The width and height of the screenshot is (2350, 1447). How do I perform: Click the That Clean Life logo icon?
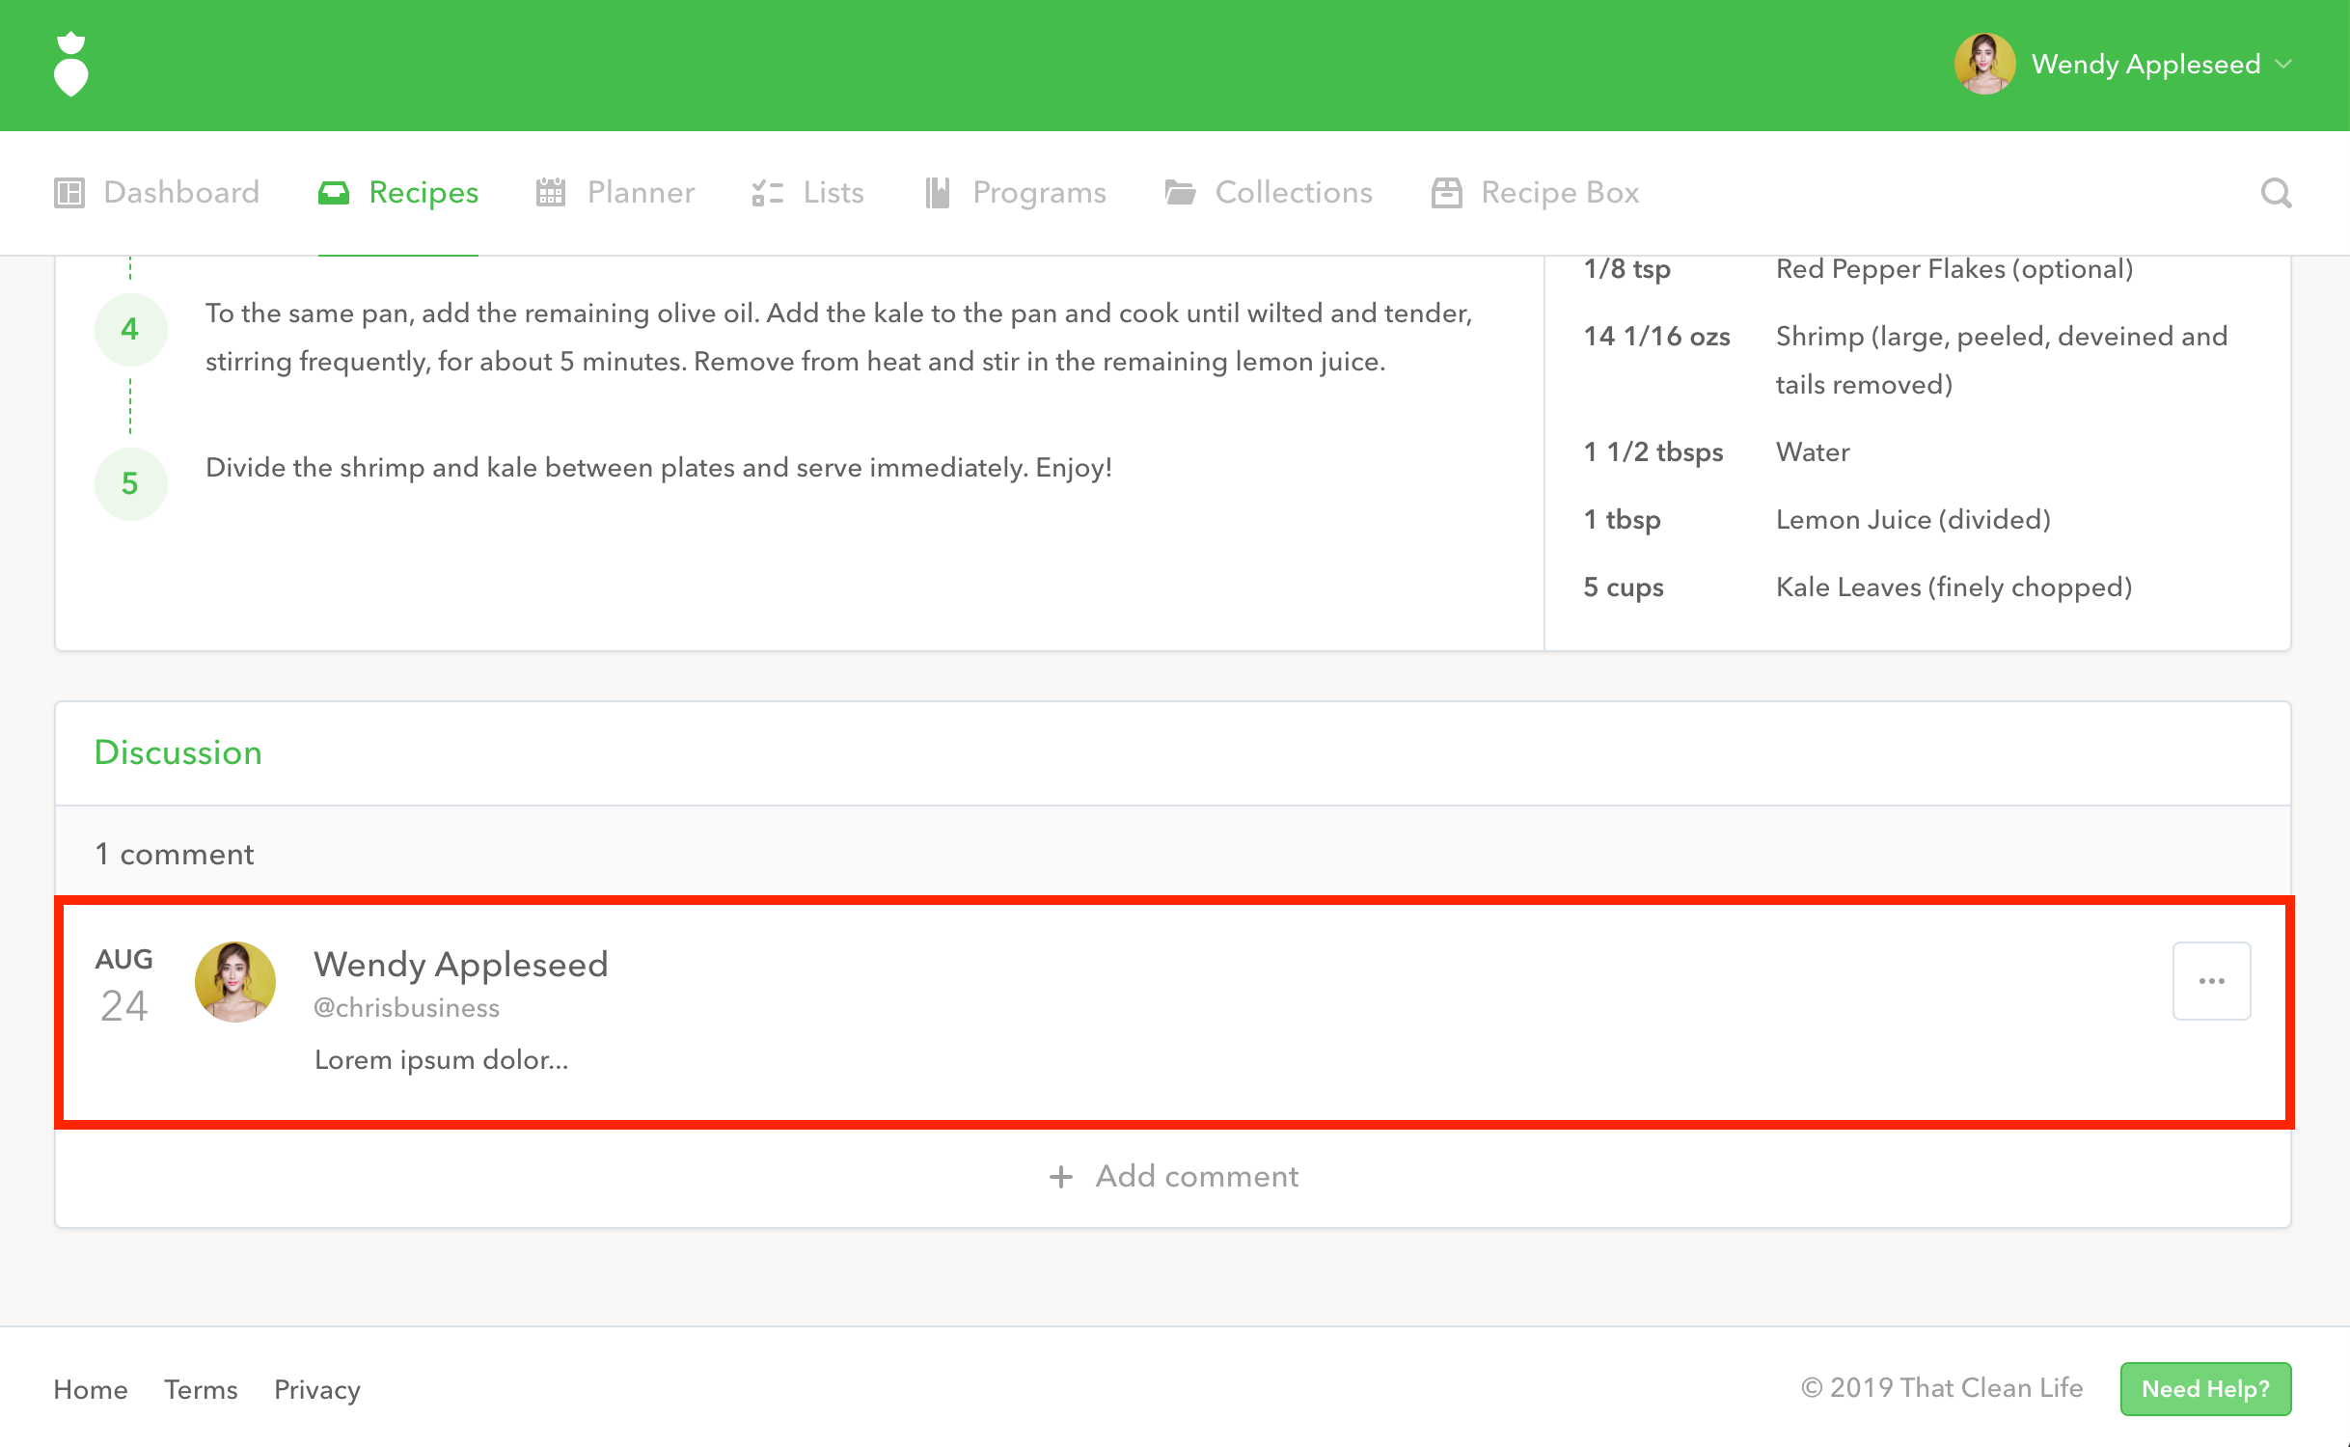(x=70, y=65)
